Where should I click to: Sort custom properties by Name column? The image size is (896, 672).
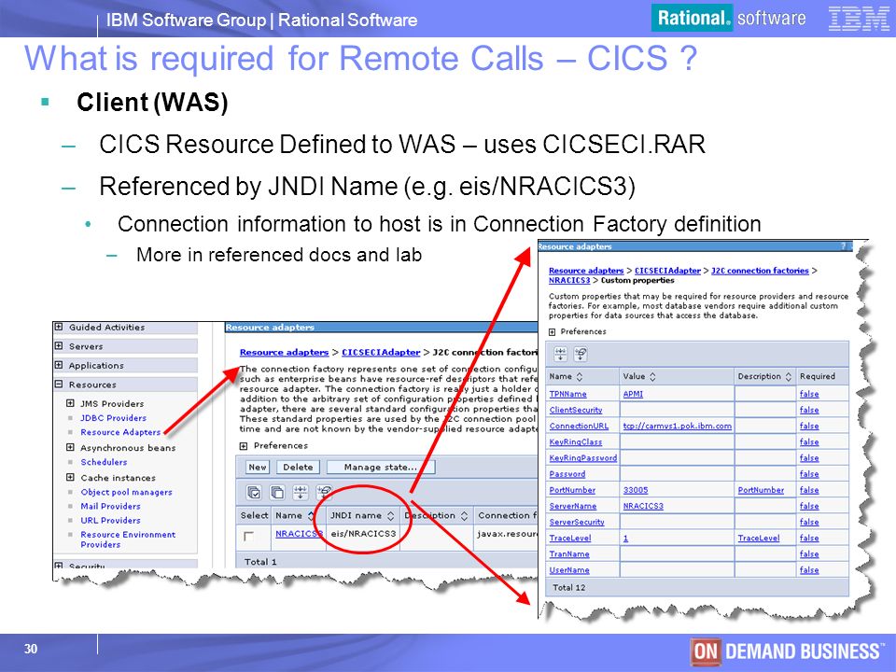click(x=580, y=376)
